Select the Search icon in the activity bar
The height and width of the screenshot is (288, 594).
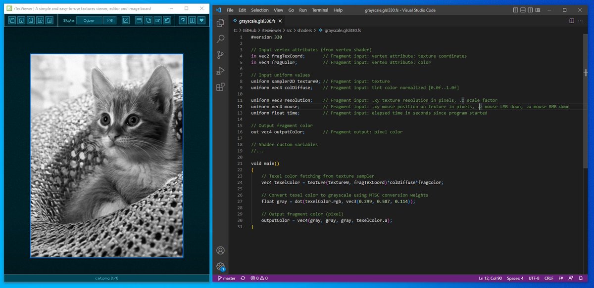[220, 39]
